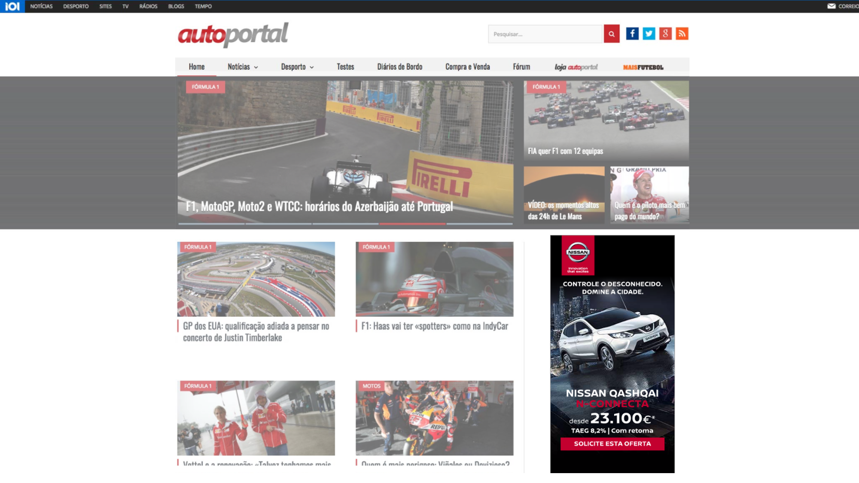Select the third carousel slide indicator

pos(345,224)
